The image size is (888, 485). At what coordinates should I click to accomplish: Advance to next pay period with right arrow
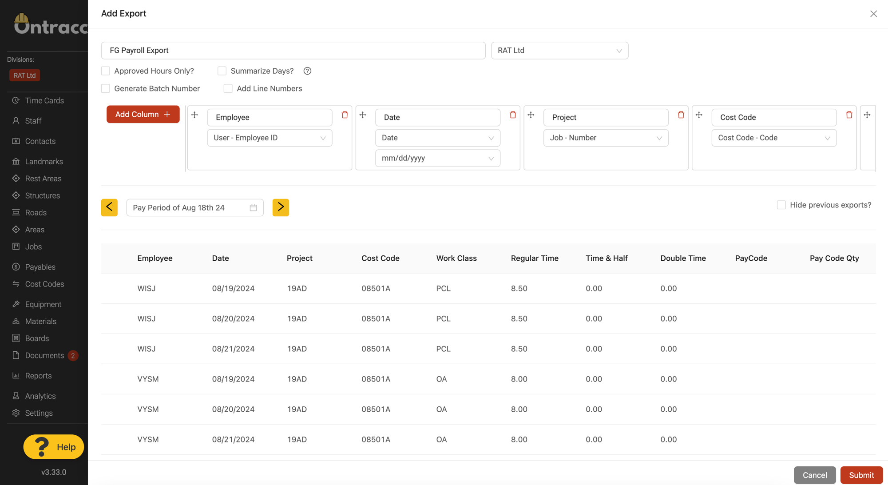coord(281,207)
